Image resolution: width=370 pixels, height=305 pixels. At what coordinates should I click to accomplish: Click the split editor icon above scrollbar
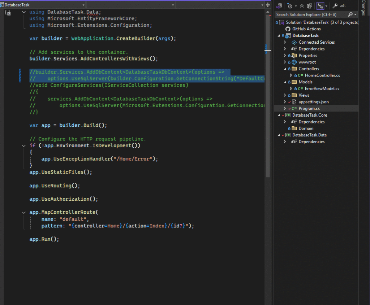(x=268, y=5)
